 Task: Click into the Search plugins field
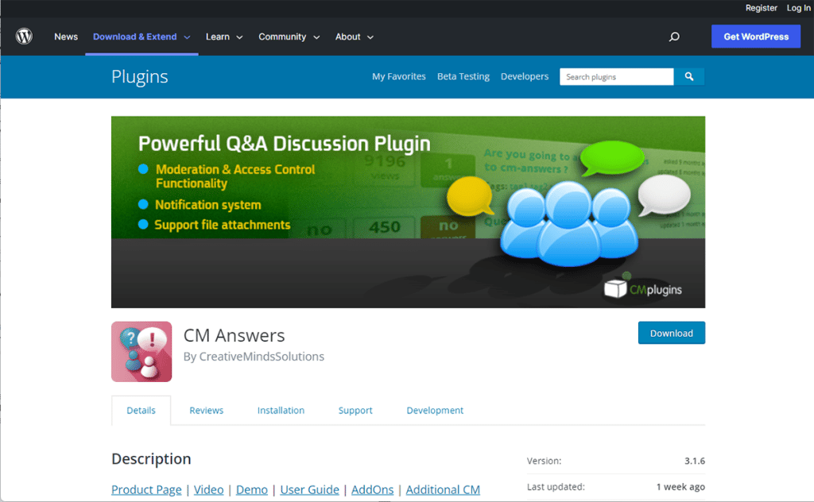click(616, 77)
